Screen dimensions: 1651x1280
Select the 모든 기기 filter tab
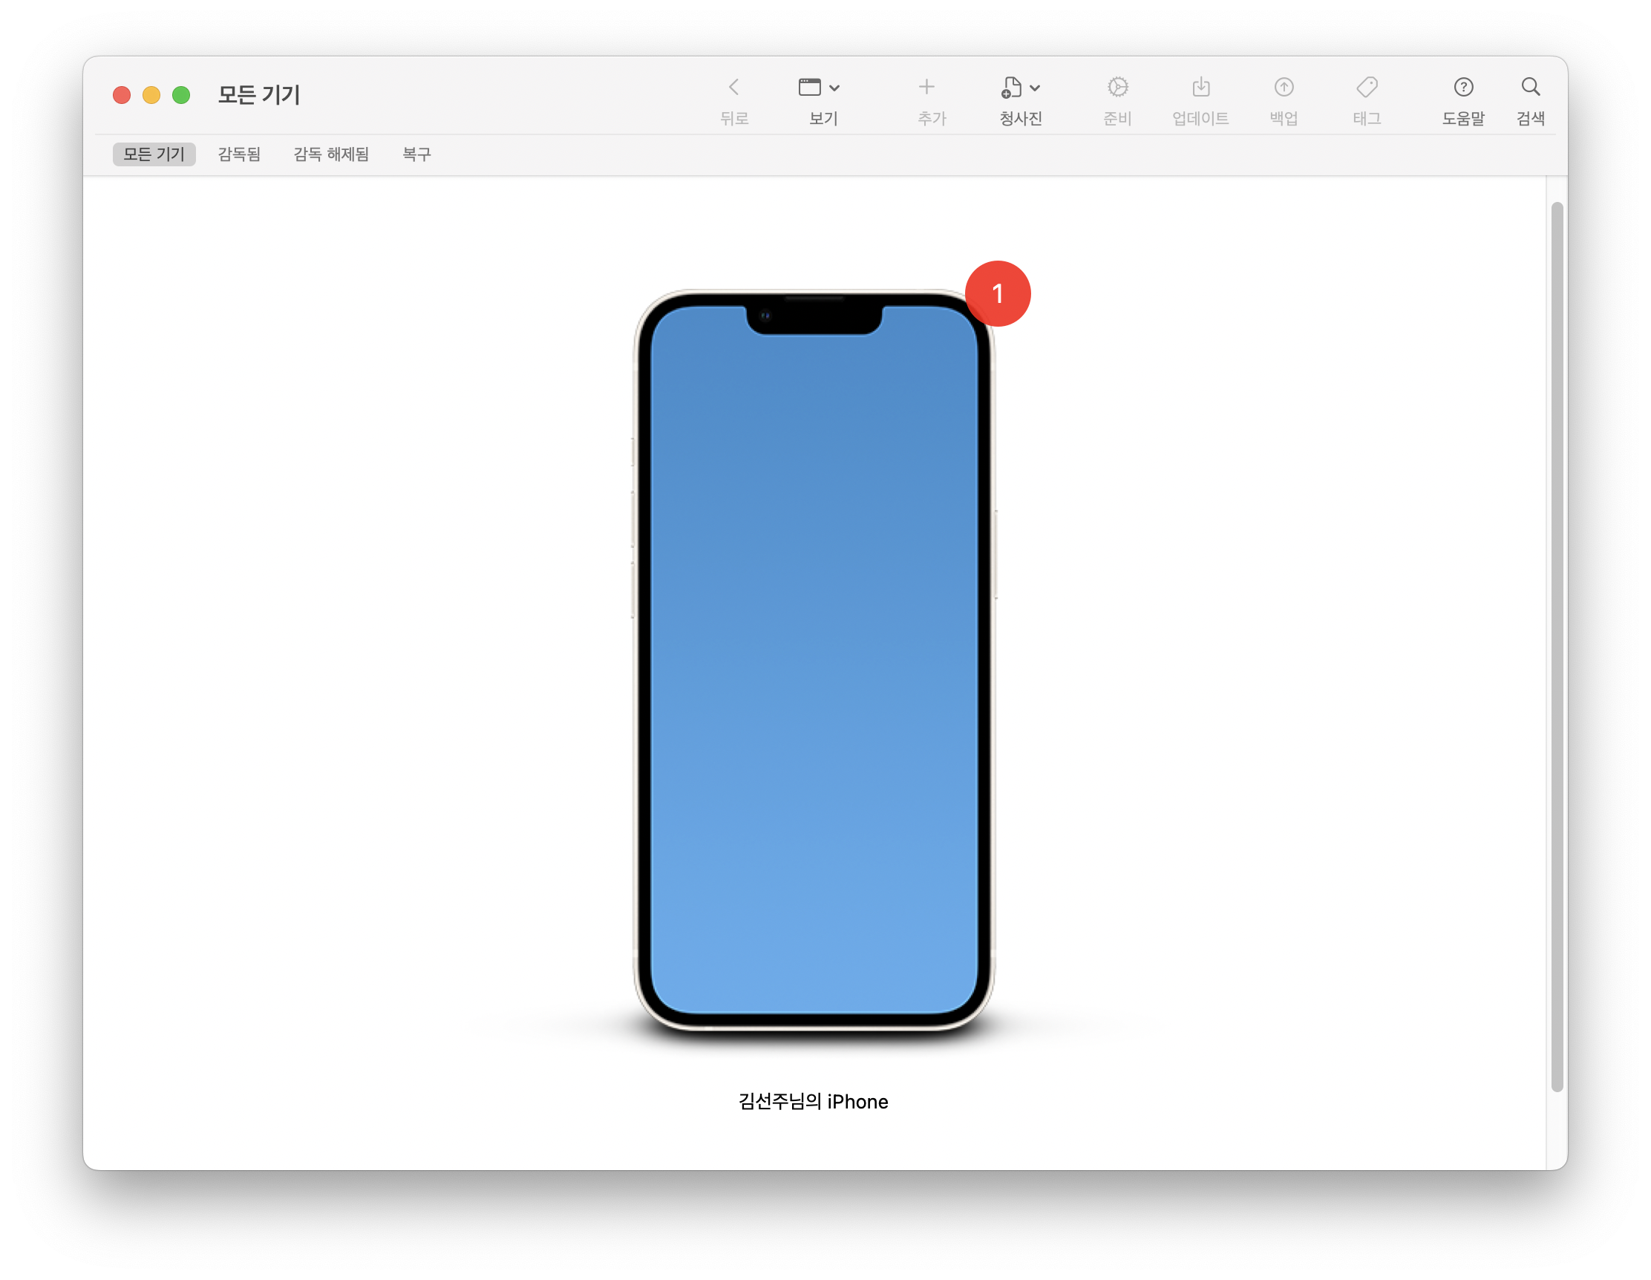click(x=154, y=154)
